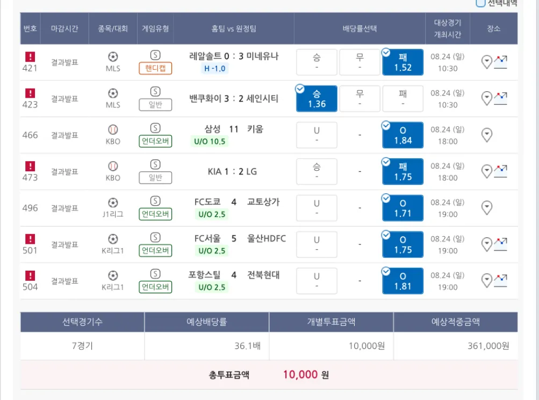Select the 무 option for match 423
The image size is (539, 400).
click(x=360, y=99)
